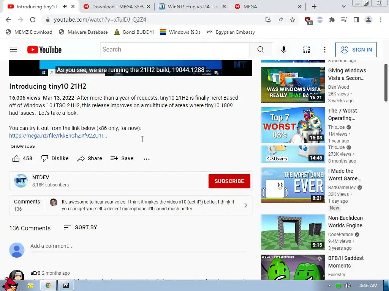Switch to the MEGA tab
This screenshot has height=291, width=389.
pos(268,7)
